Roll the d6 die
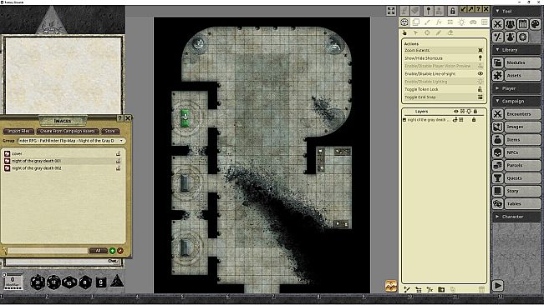The image size is (544, 305). tap(100, 282)
